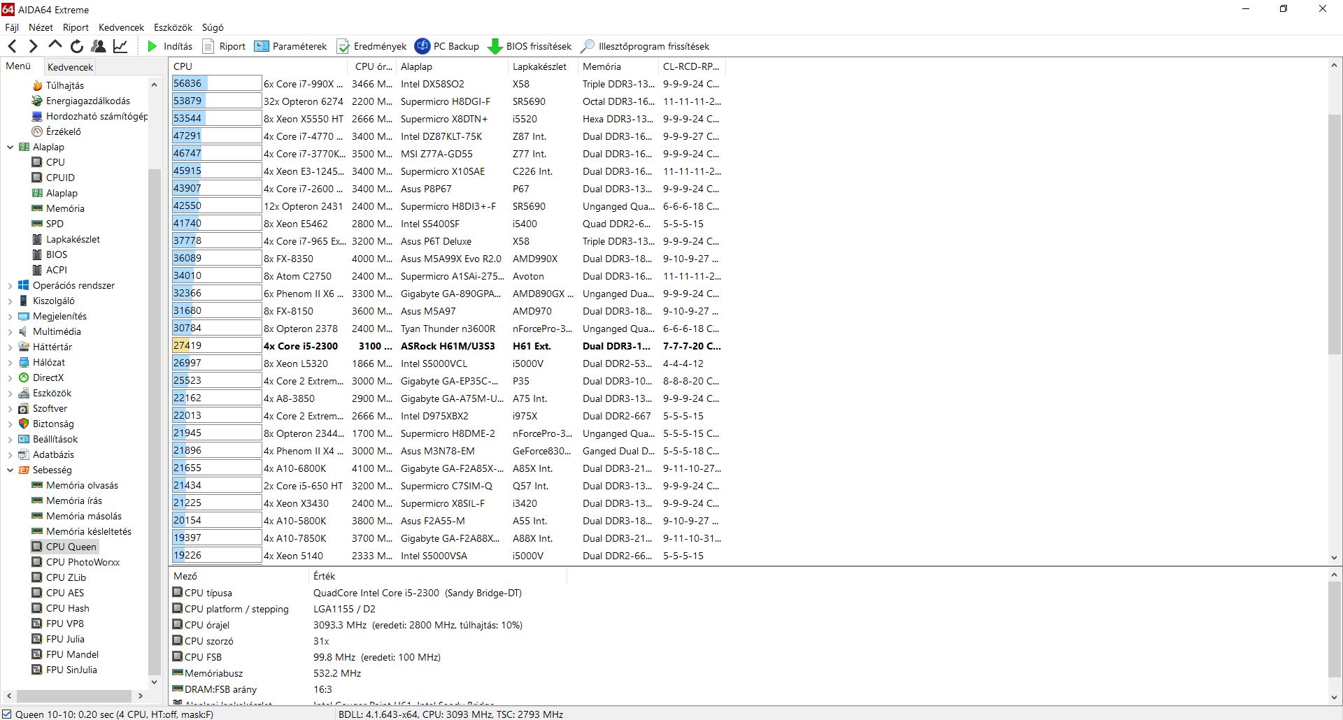Select the Energiagazdálkodás icon item
The width and height of the screenshot is (1343, 720).
(37, 101)
